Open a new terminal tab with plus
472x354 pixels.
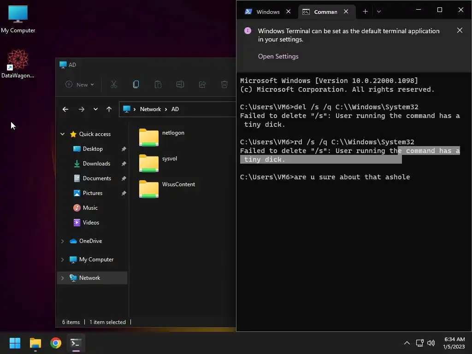365,12
